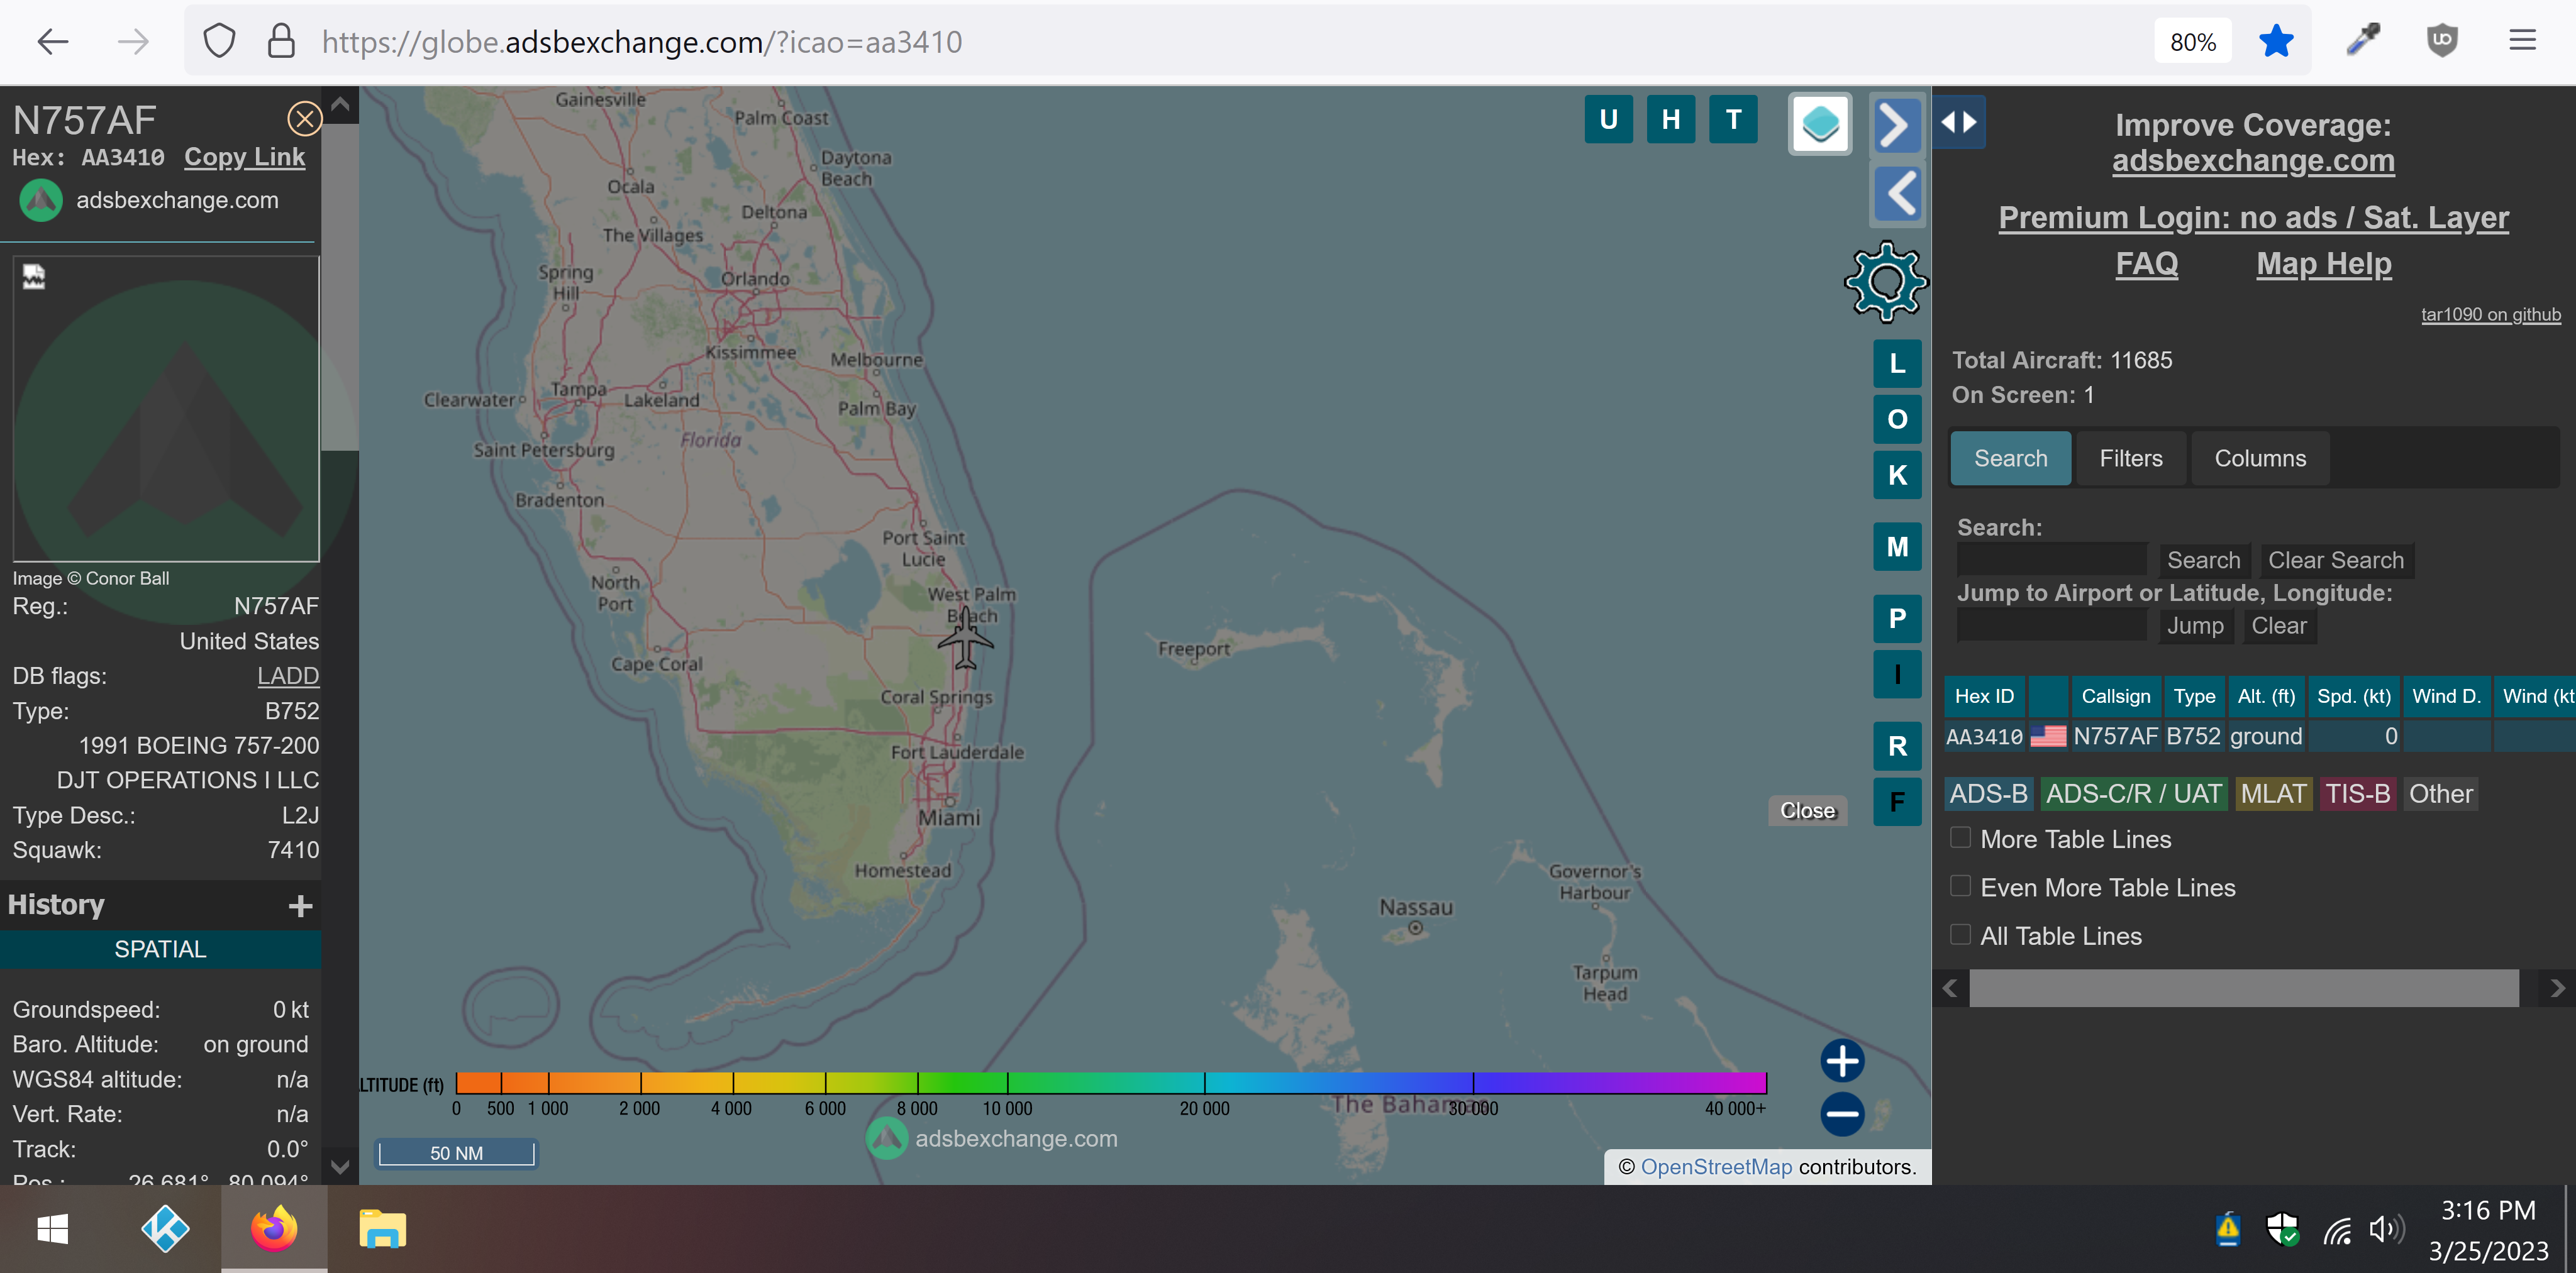Image resolution: width=2576 pixels, height=1273 pixels.
Task: Click the Clear button next to Jump
Action: (2278, 627)
